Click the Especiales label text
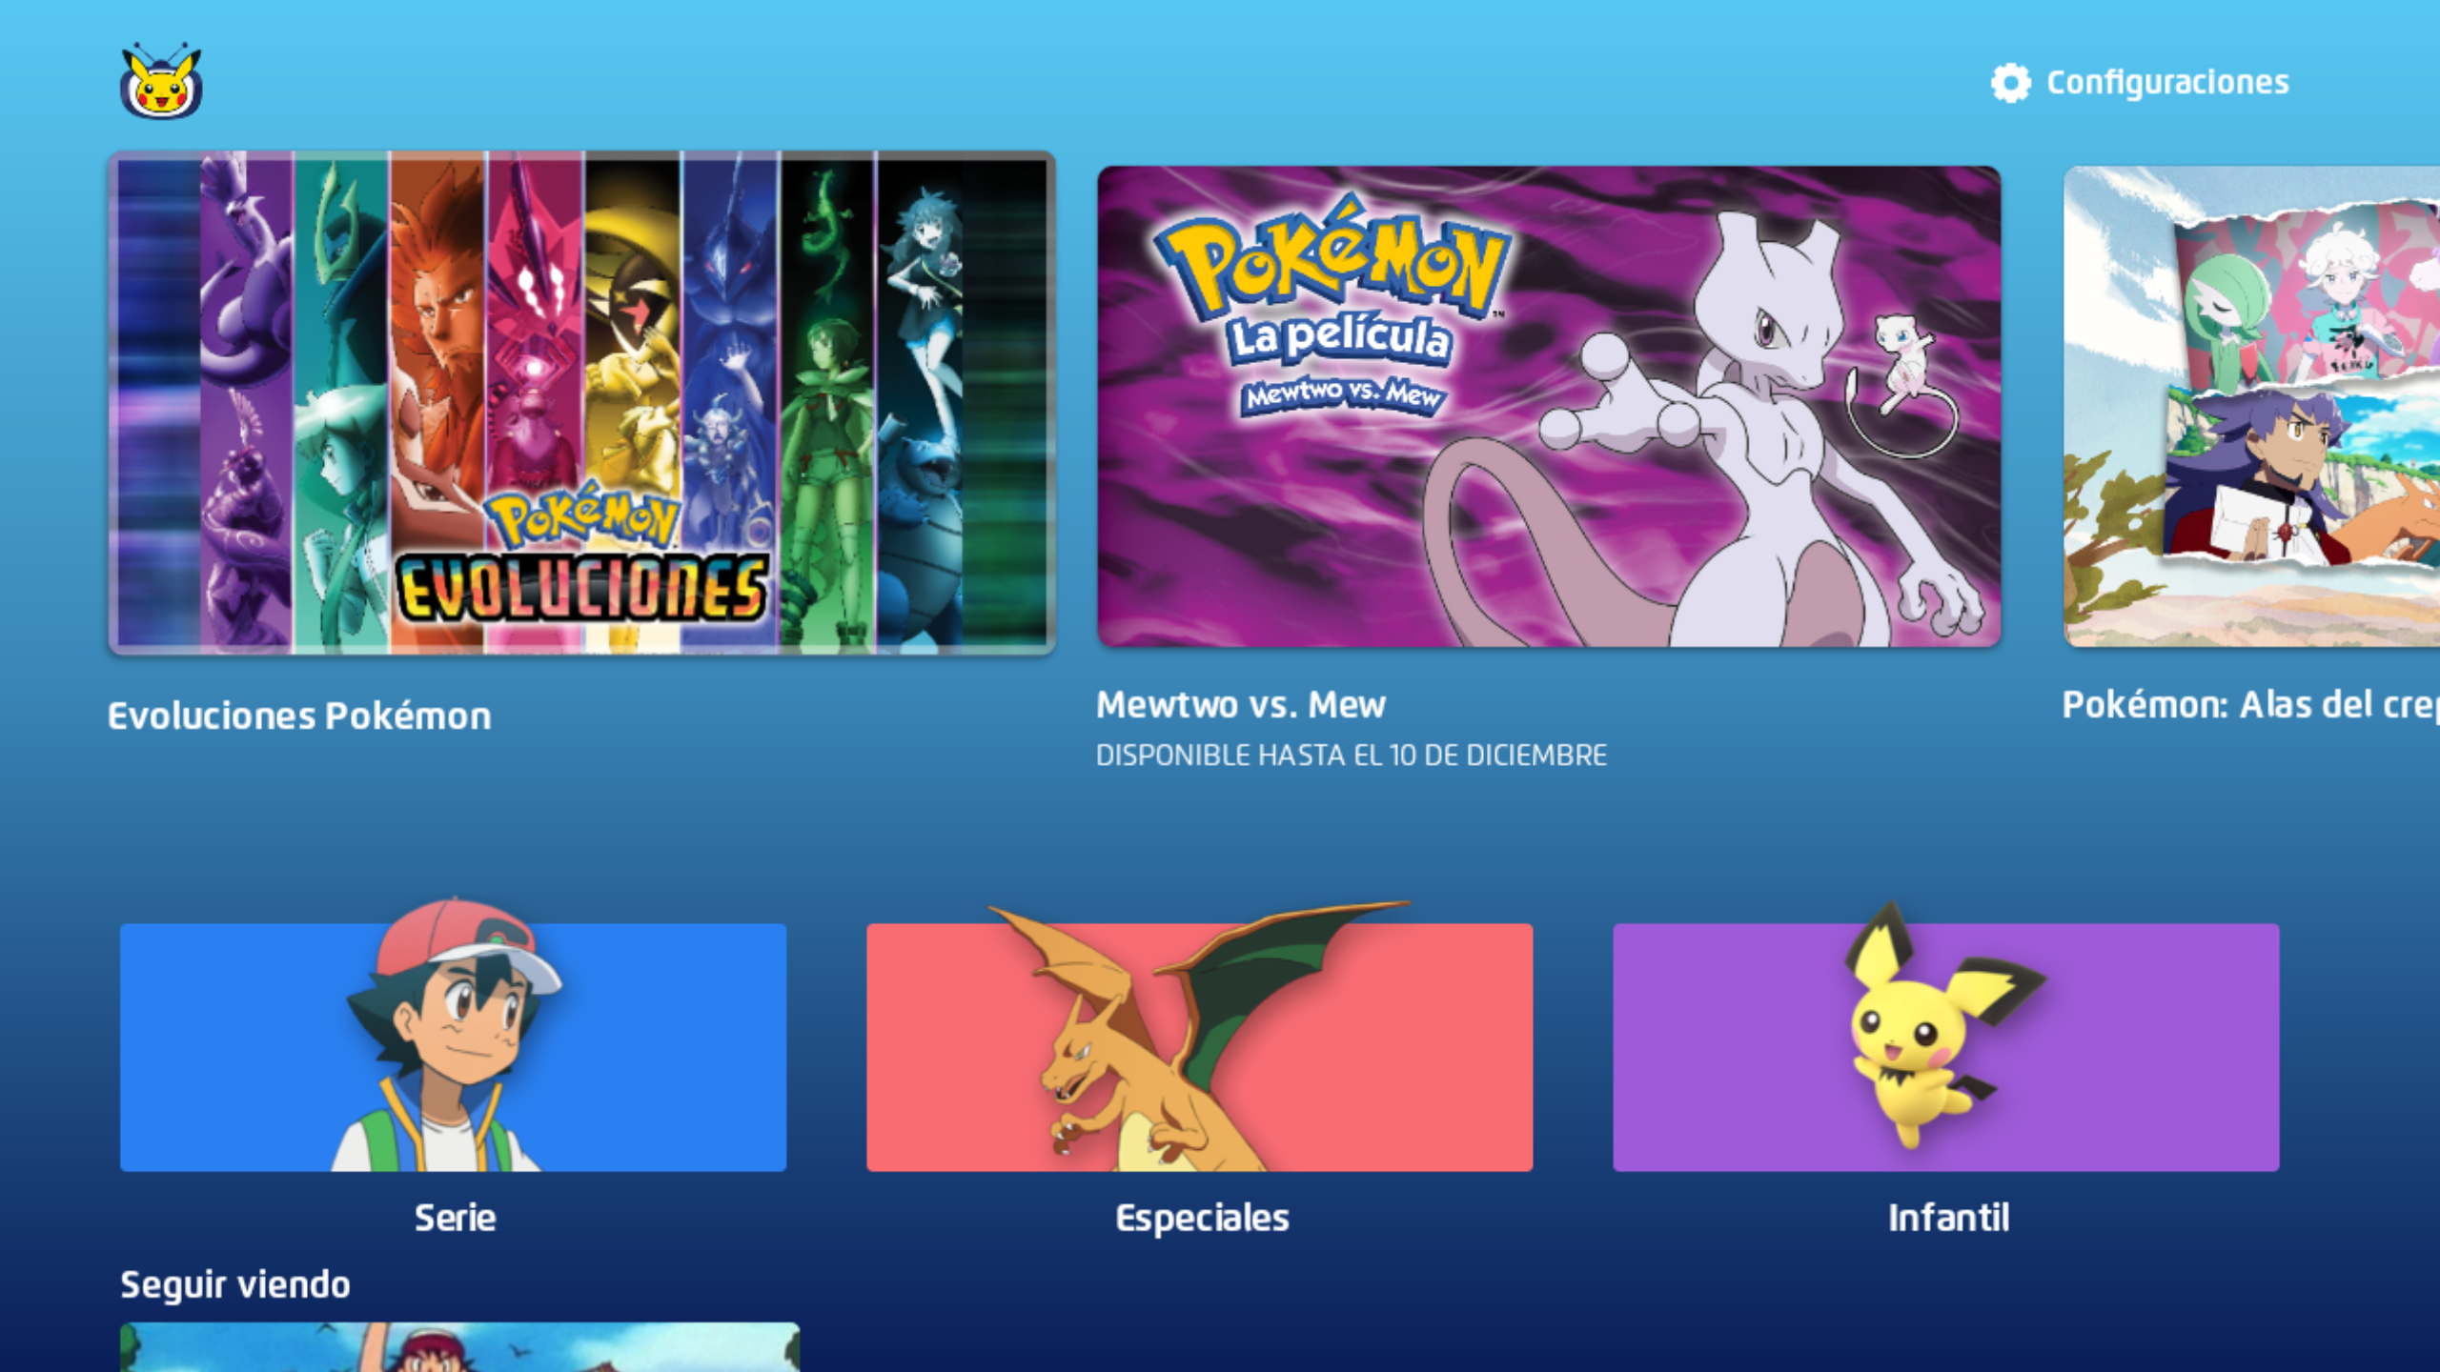Screen dimensions: 2440x1372 point(1202,1218)
